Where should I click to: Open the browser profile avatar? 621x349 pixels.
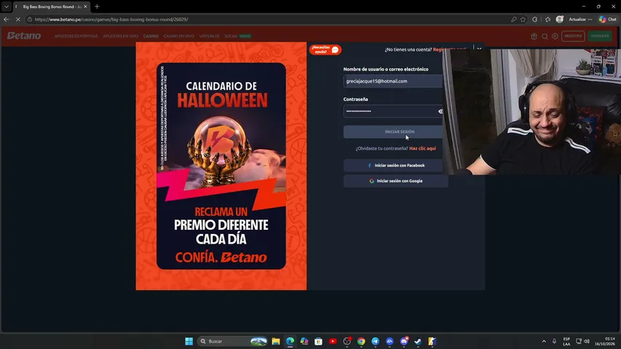pyautogui.click(x=559, y=19)
